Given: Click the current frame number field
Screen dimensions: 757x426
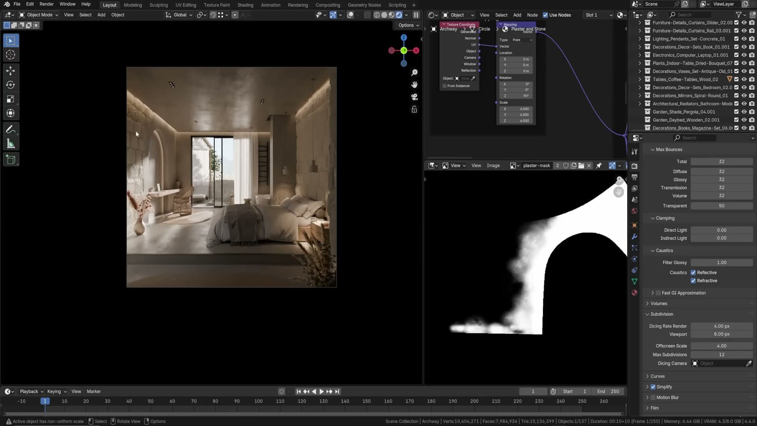Looking at the screenshot, I should coord(533,392).
